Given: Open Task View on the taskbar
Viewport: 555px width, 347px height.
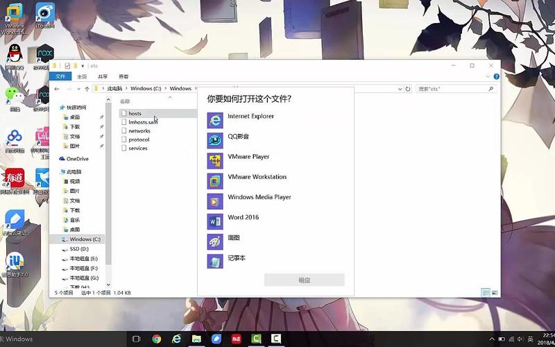Looking at the screenshot, I should pyautogui.click(x=136, y=339).
